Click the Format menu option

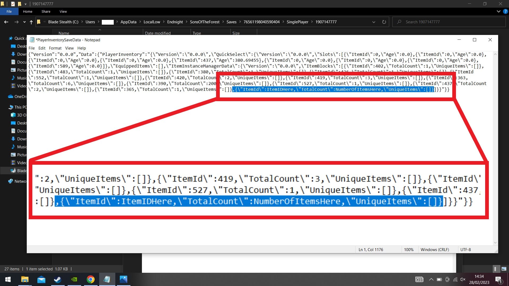(55, 48)
